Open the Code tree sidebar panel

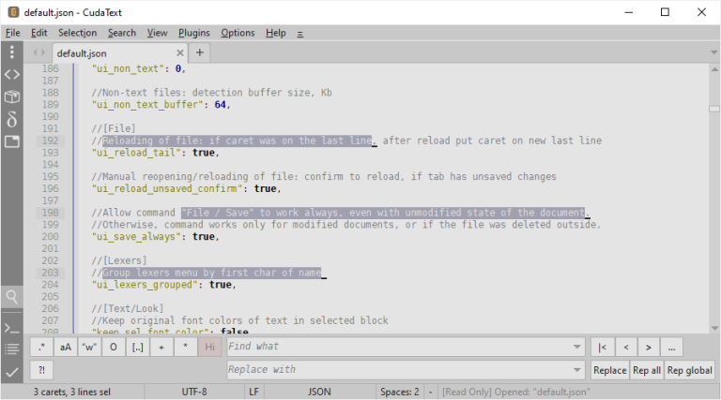[12, 74]
